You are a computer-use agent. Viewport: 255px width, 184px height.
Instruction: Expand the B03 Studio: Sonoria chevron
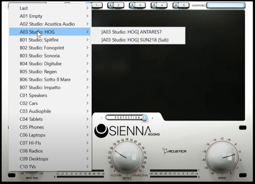[x=87, y=56]
